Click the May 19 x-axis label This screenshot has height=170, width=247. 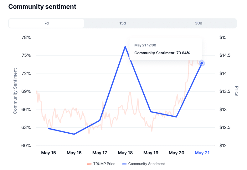(x=151, y=153)
